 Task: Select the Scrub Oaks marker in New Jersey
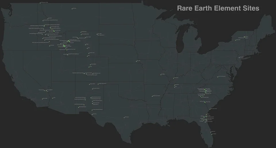(x=239, y=58)
